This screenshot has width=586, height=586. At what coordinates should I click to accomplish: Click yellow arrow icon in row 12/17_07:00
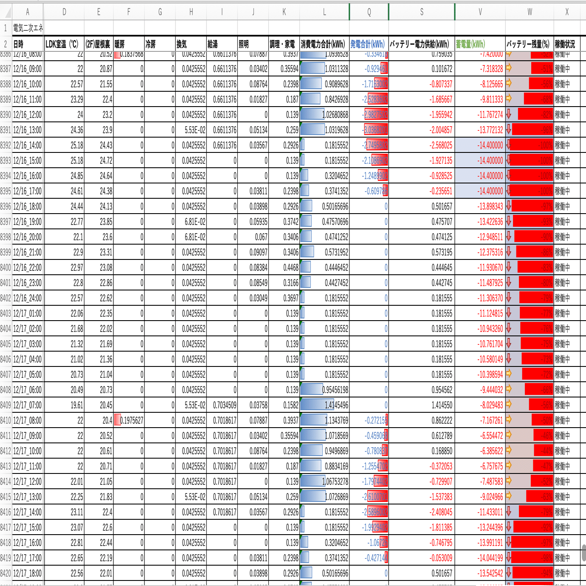coord(509,404)
